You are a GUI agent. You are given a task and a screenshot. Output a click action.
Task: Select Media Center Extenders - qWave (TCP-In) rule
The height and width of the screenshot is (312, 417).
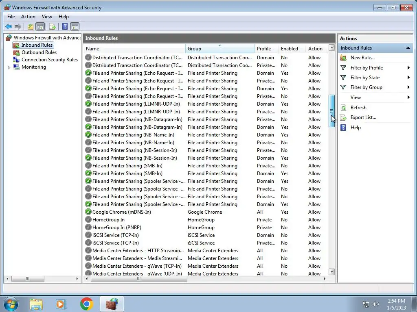206,266
